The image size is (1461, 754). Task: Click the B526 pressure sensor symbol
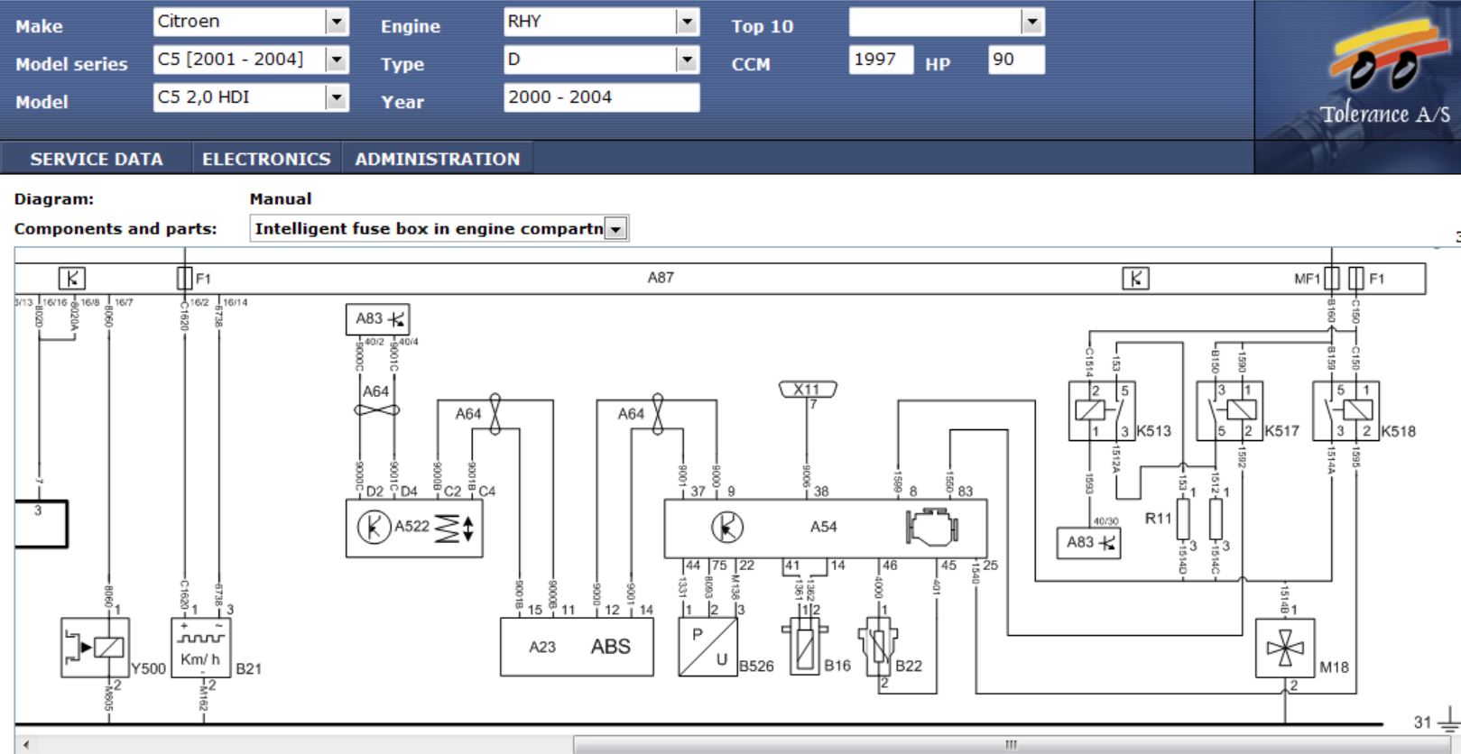pos(707,647)
